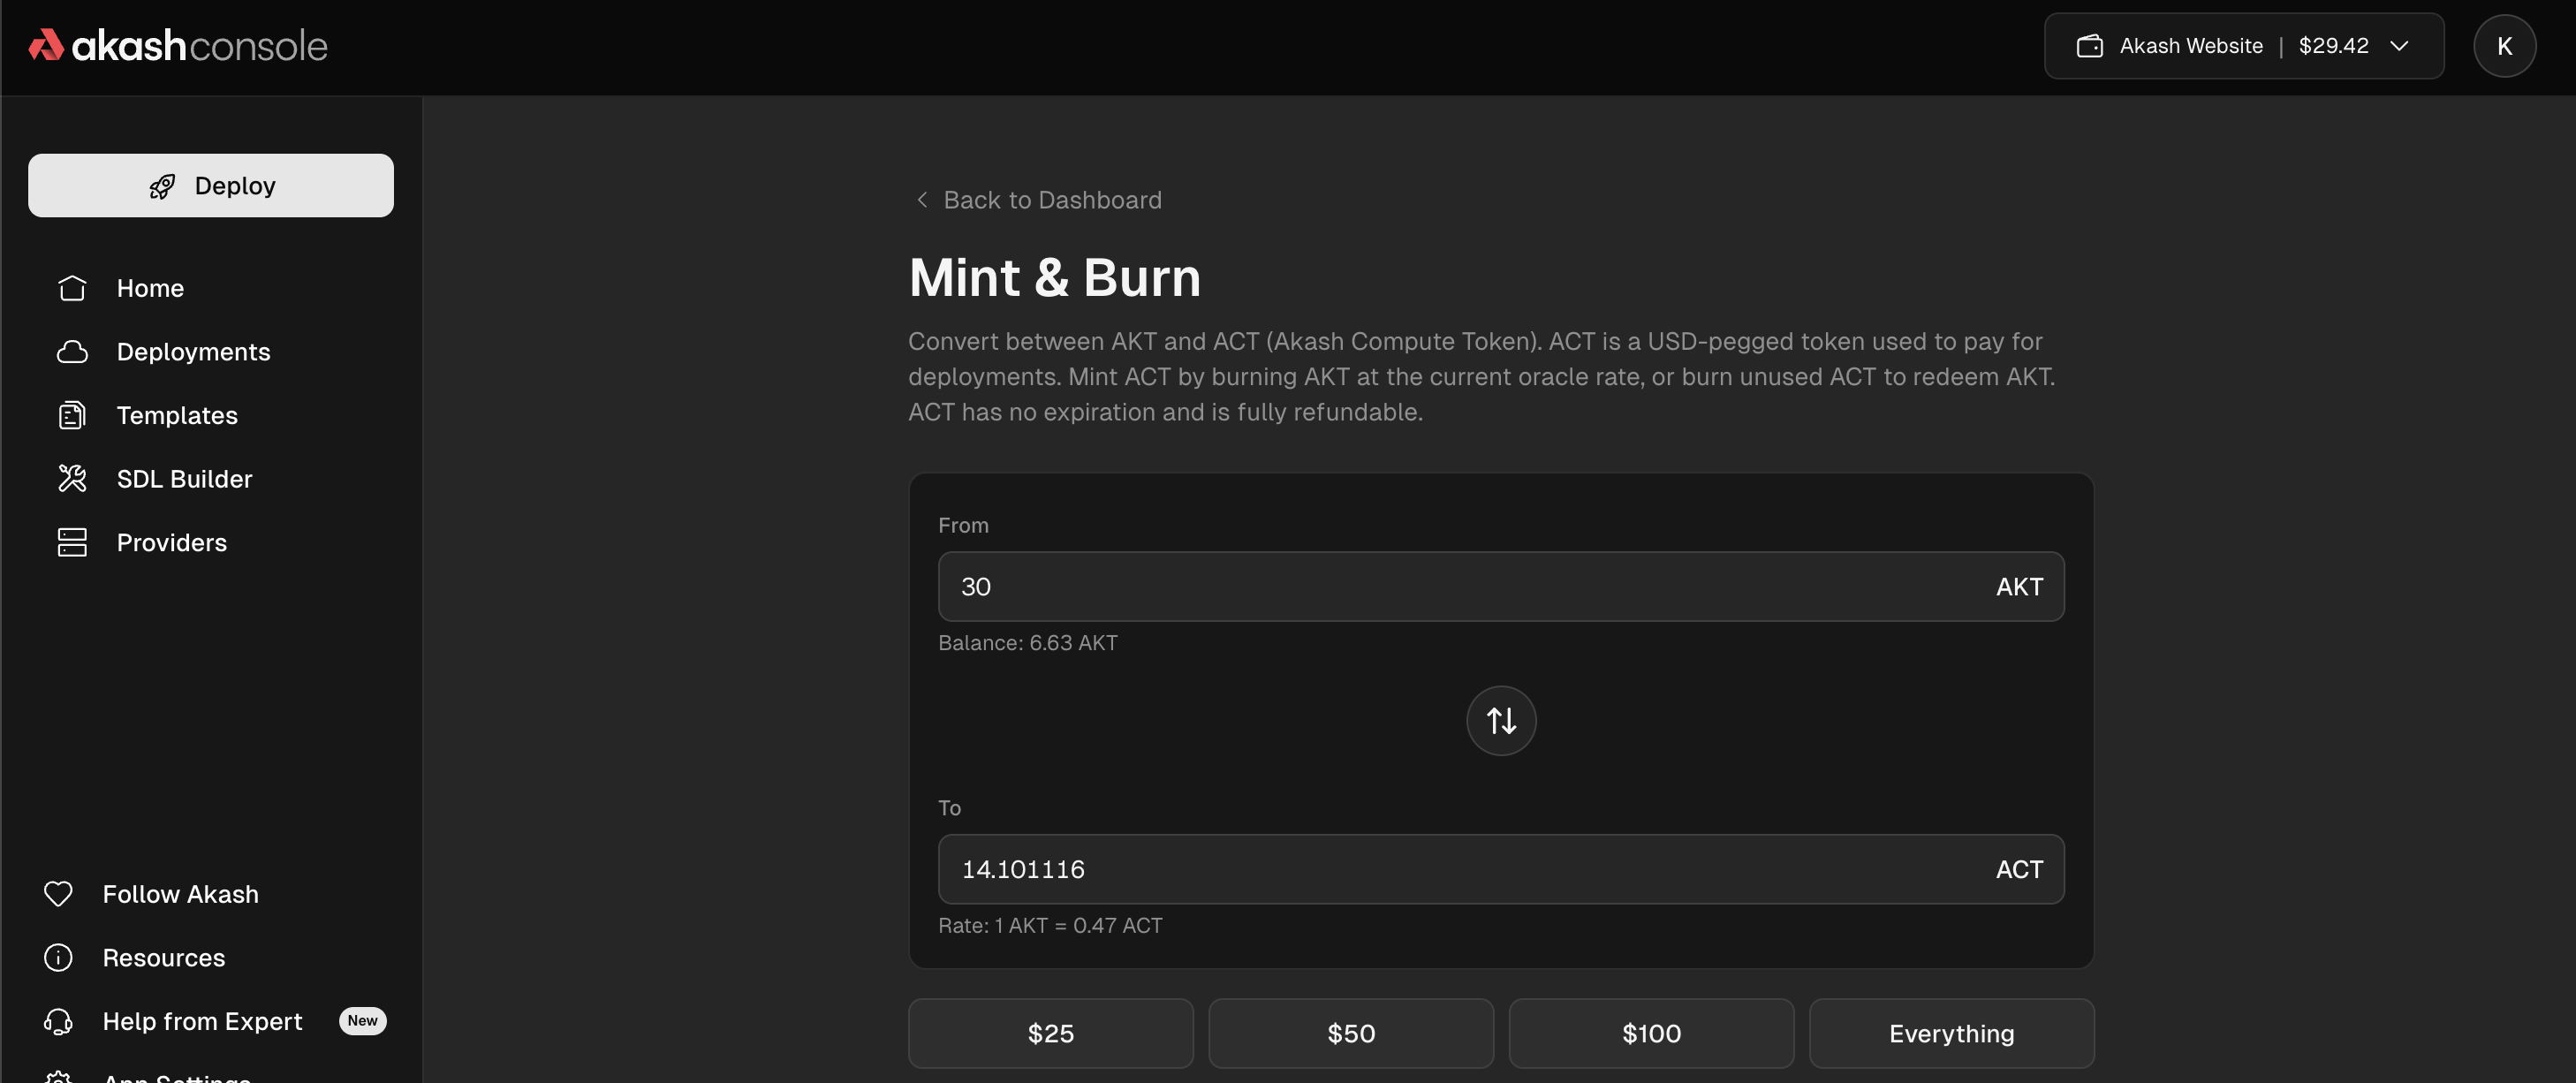
Task: Click the Resources info icon
Action: pos(58,957)
